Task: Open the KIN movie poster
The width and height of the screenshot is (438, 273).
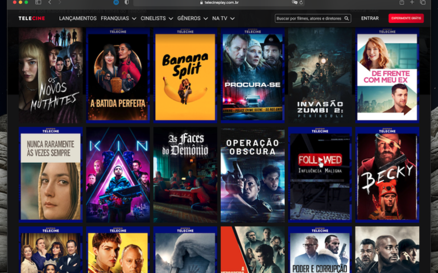Action: tap(118, 175)
